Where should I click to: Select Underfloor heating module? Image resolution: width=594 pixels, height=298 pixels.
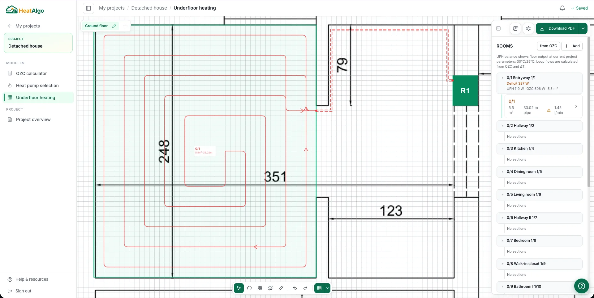pos(39,98)
